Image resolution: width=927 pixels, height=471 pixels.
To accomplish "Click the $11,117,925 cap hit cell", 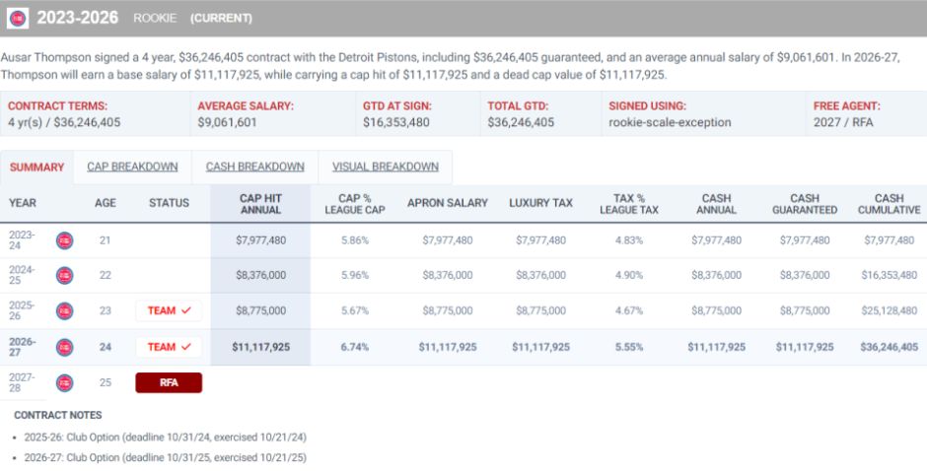I will [x=260, y=347].
